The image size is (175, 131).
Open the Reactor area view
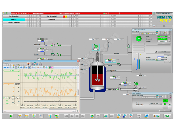(14, 19)
